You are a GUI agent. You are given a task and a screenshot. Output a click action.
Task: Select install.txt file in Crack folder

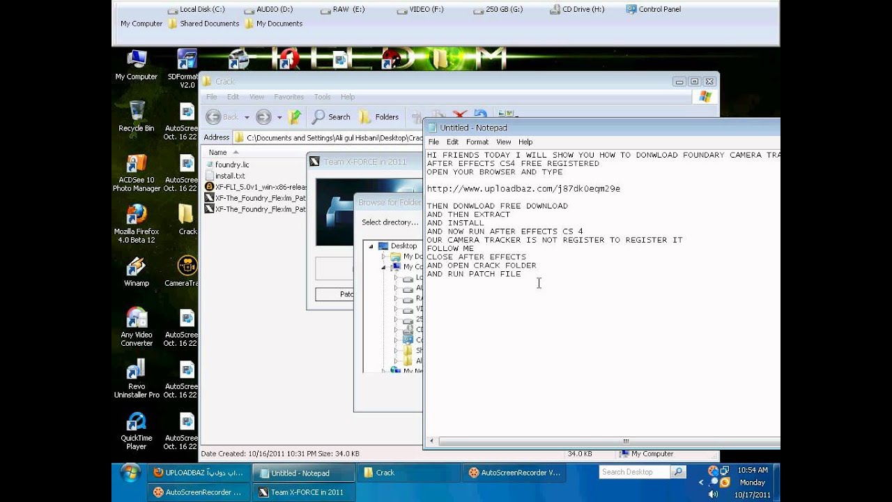point(224,176)
